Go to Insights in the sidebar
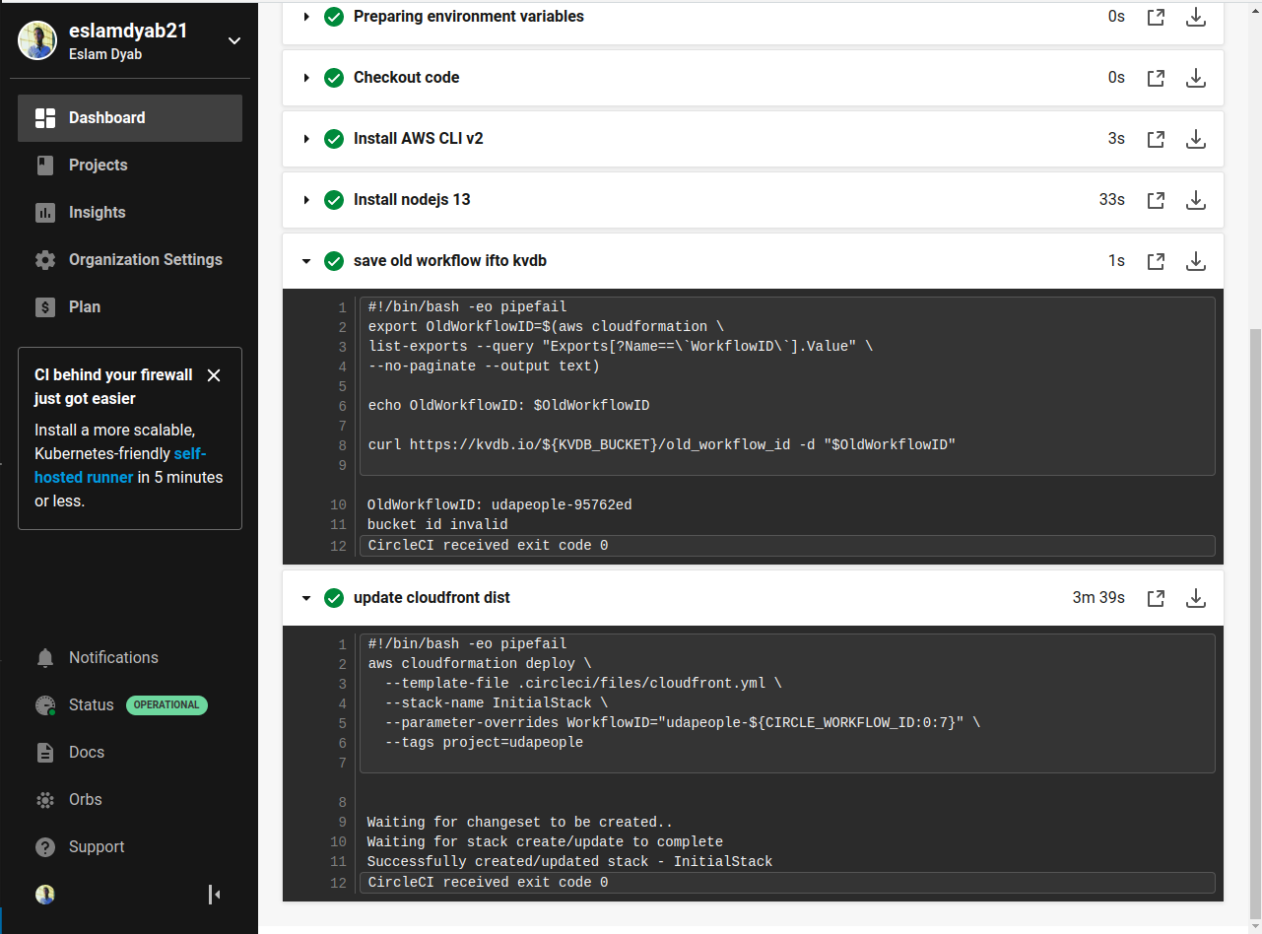The height and width of the screenshot is (934, 1262). (x=130, y=213)
